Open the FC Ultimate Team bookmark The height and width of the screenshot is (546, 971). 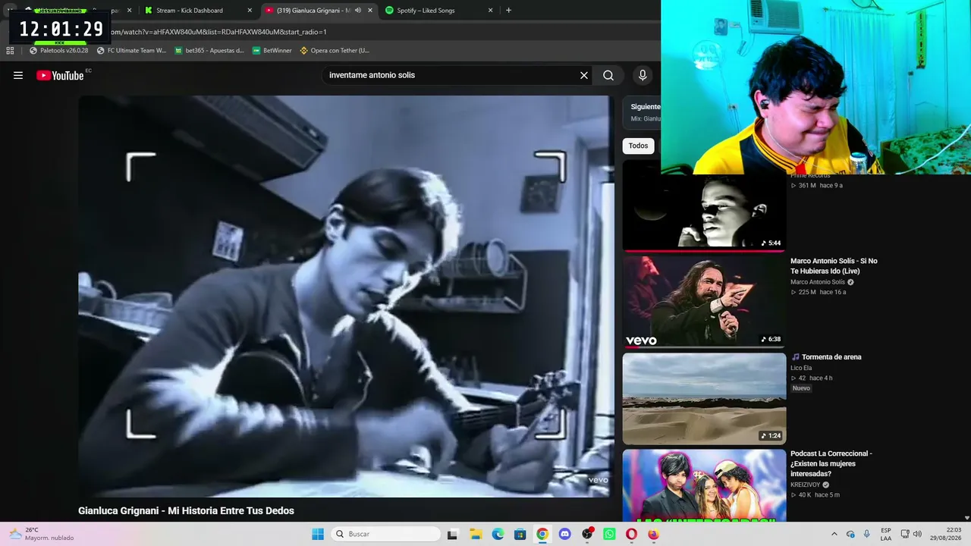[132, 51]
